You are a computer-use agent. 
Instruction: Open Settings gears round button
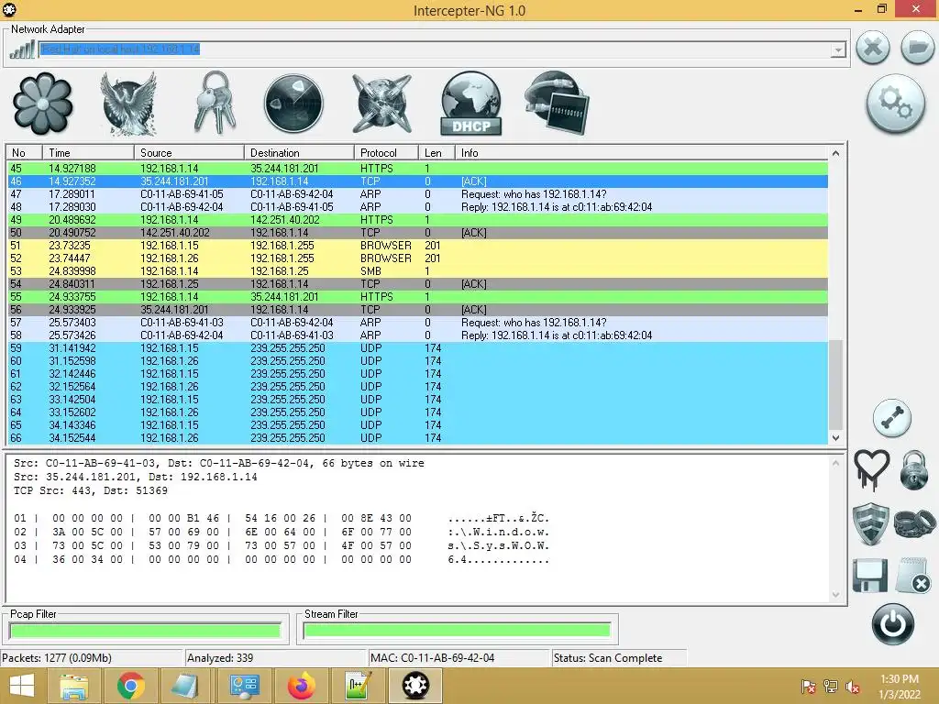click(895, 103)
